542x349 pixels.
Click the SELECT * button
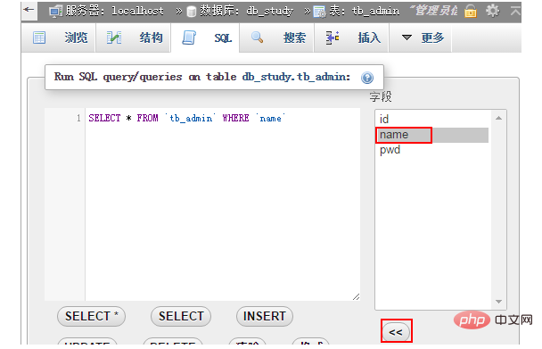pos(91,316)
